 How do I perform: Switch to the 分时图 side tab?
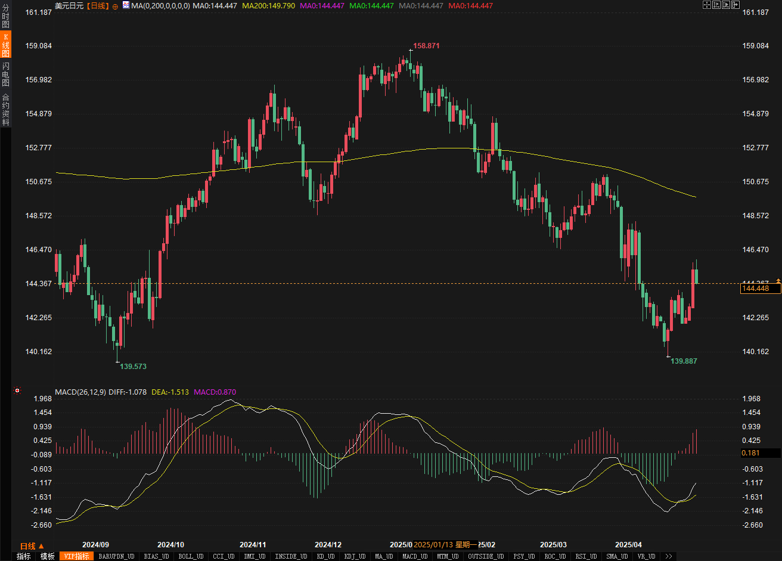[6, 17]
